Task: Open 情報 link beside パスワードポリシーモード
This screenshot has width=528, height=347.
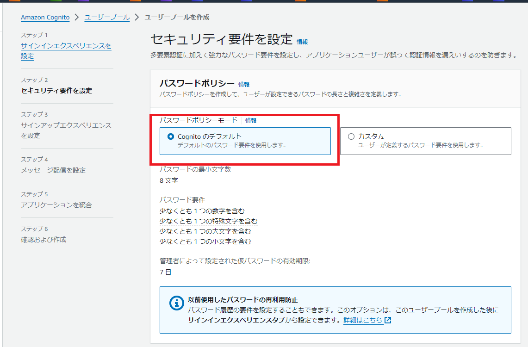Action: pyautogui.click(x=251, y=120)
